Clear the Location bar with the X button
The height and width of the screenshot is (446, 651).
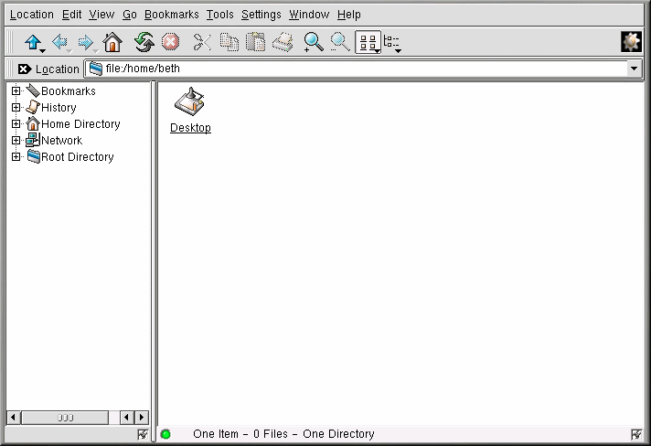(25, 69)
